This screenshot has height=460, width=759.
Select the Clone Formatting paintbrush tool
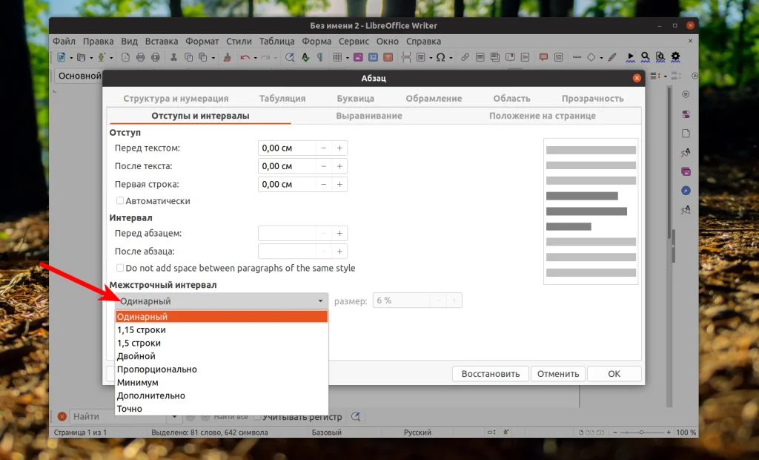(x=227, y=56)
